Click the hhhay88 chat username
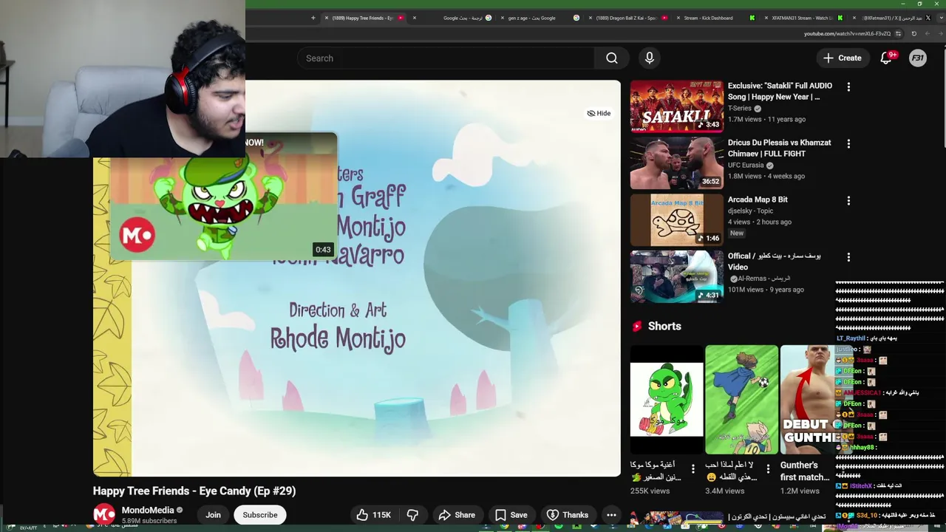 pos(862,448)
